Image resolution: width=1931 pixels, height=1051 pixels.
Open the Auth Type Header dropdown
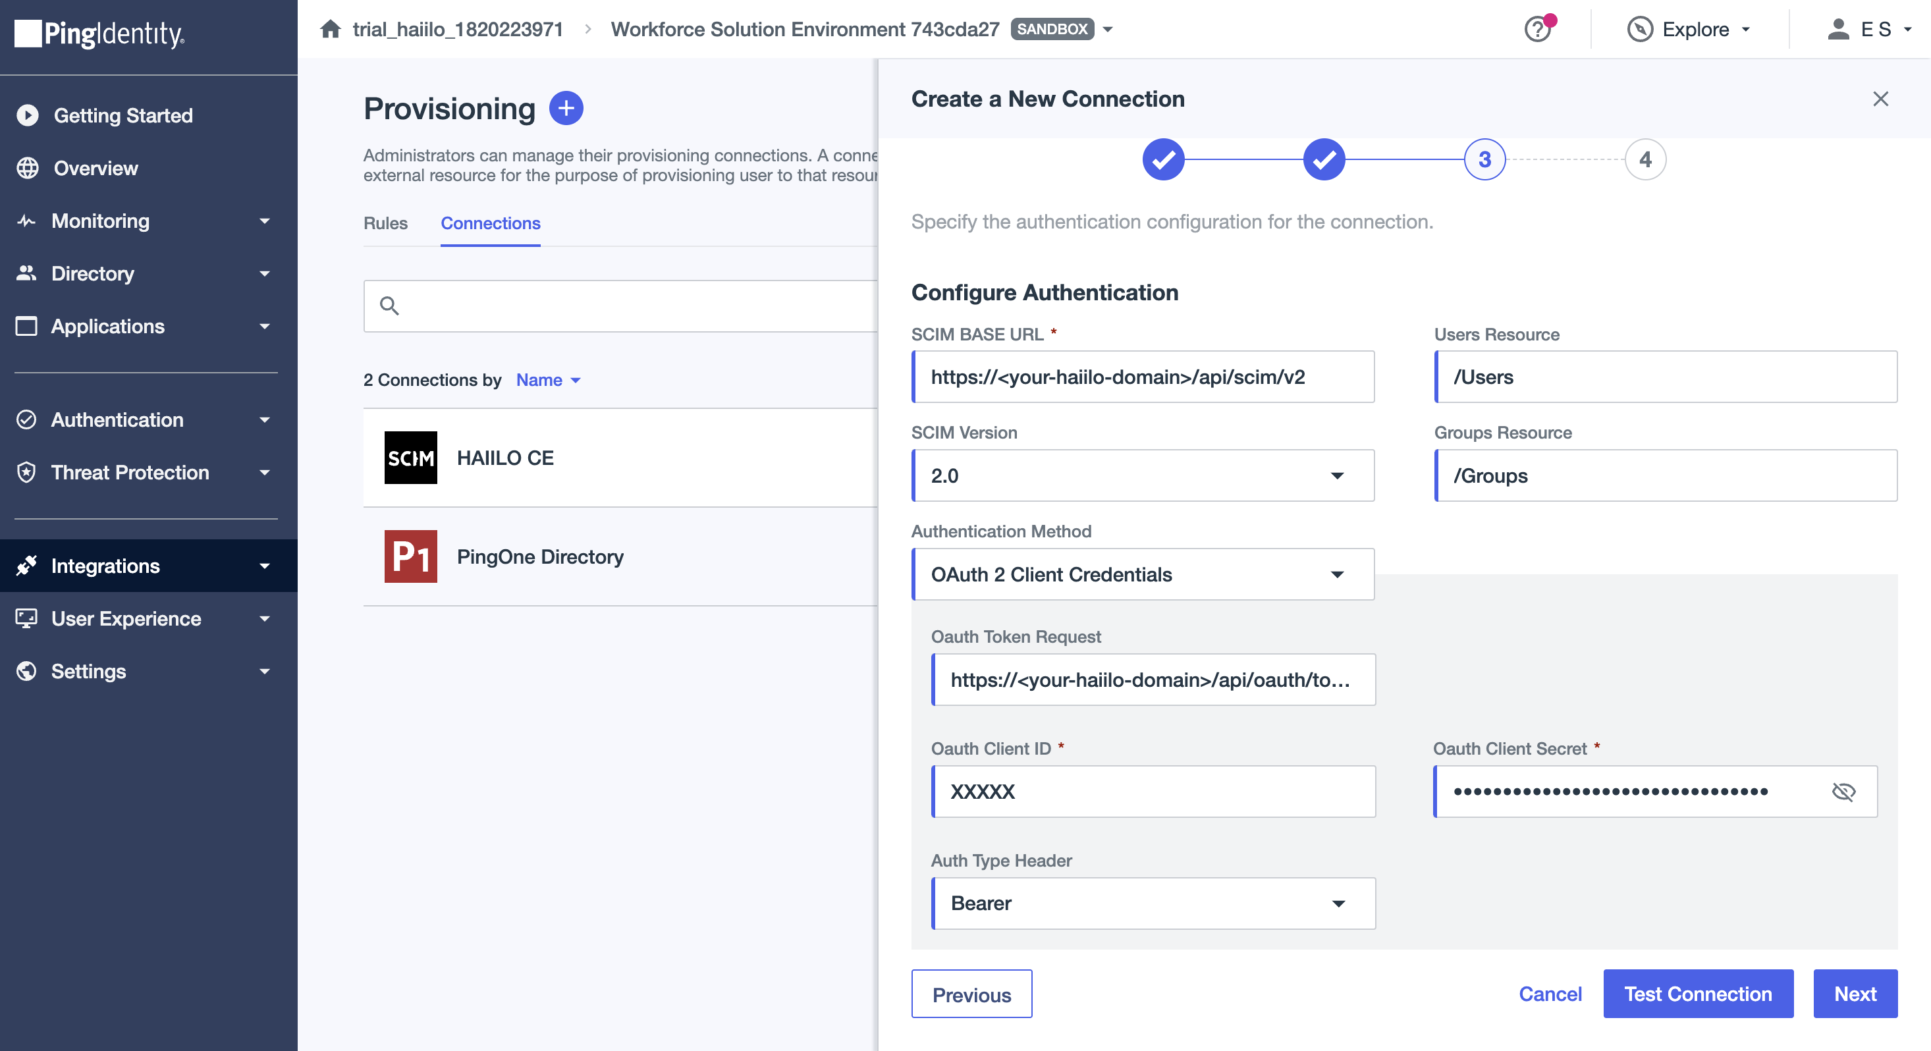1154,903
